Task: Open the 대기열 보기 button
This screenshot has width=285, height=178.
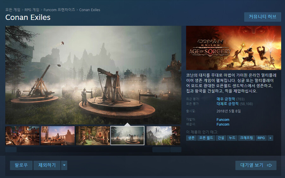Action: 256,165
